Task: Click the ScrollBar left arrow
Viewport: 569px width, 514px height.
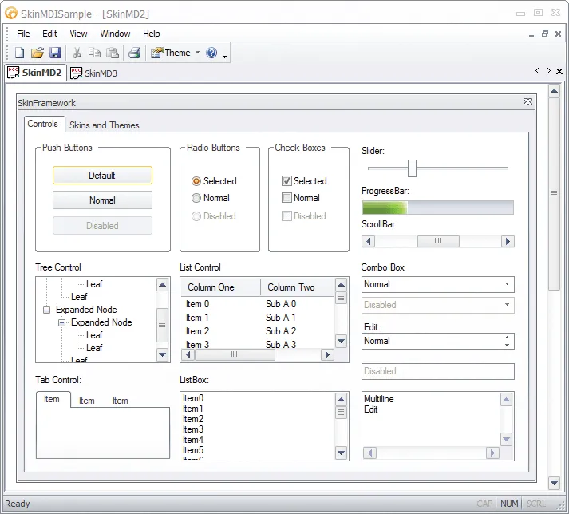Action: click(x=369, y=241)
